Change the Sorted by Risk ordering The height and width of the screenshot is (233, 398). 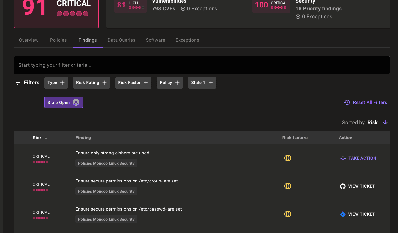click(x=385, y=122)
